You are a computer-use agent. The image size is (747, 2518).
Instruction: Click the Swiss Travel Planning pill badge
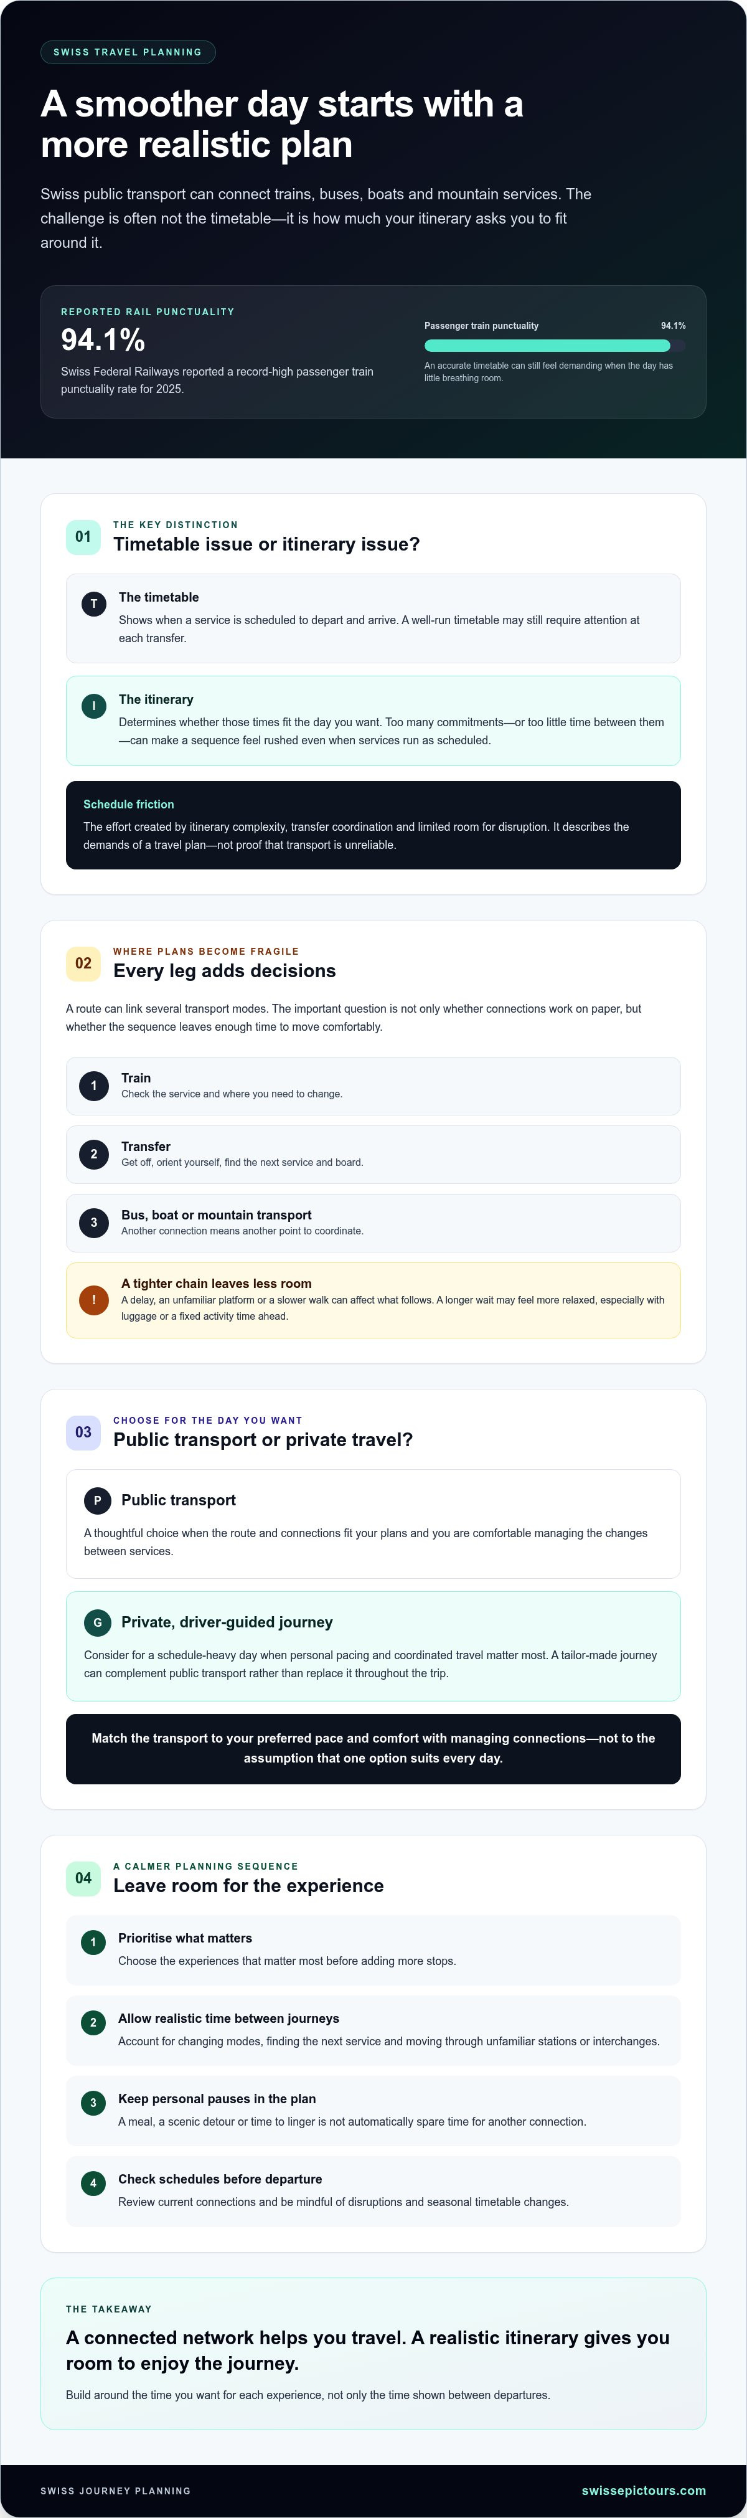click(128, 52)
